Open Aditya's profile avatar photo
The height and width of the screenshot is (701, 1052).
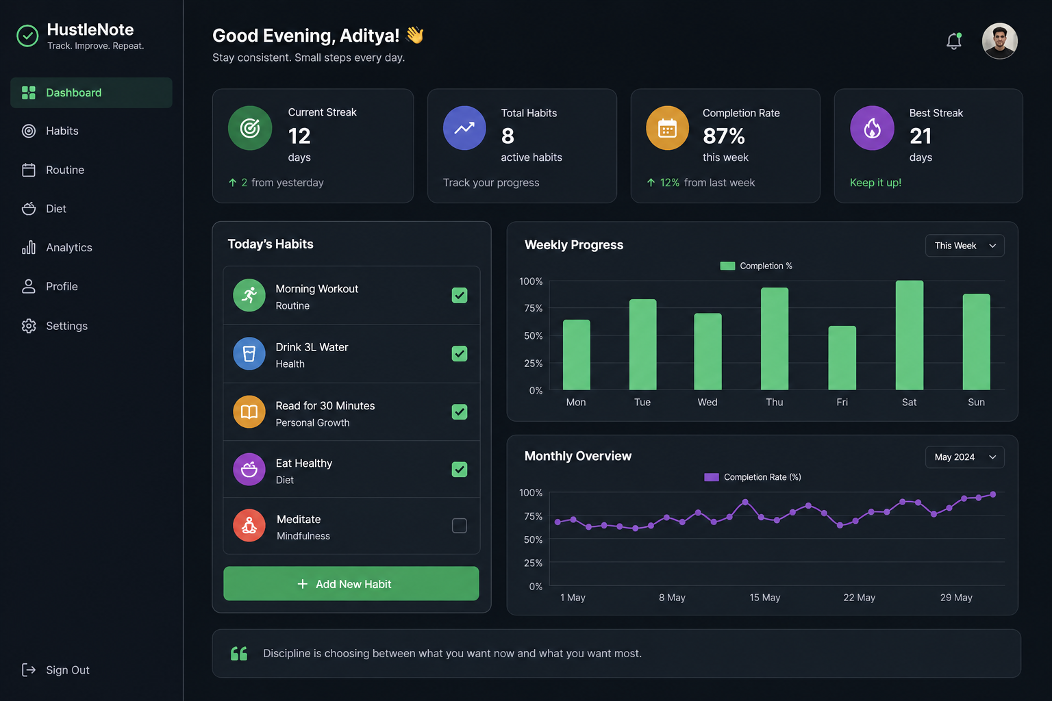click(x=999, y=41)
